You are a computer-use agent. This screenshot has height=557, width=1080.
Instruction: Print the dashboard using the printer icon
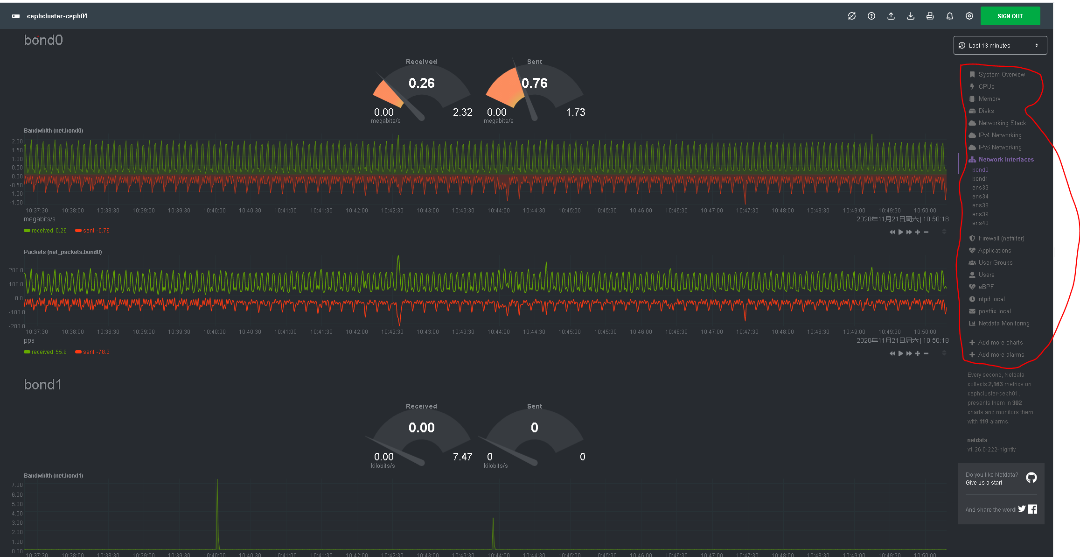[930, 15]
